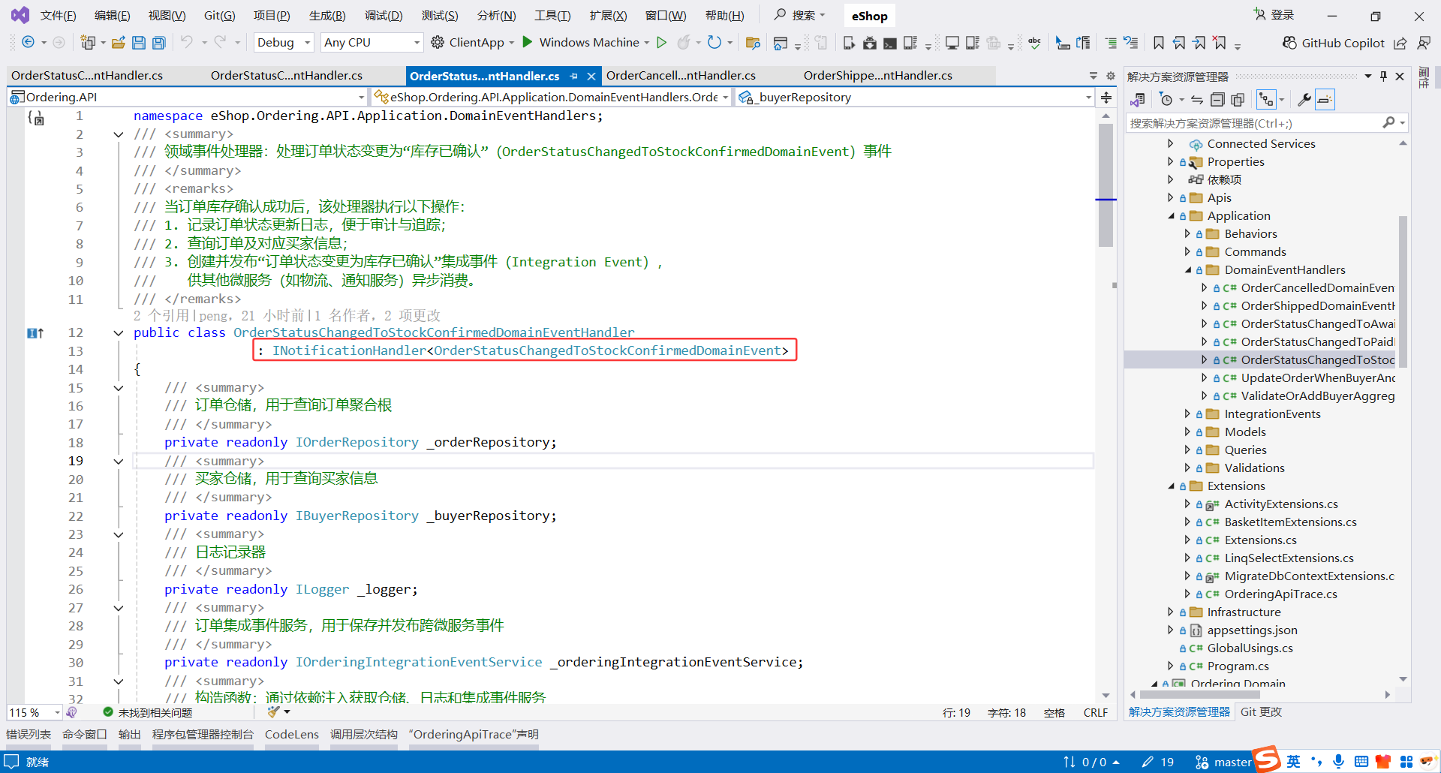This screenshot has height=773, width=1441.
Task: Click the Save All icon
Action: tap(159, 43)
